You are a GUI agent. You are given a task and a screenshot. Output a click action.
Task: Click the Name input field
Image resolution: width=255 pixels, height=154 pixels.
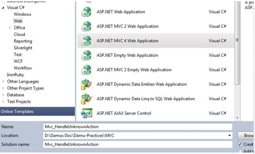pyautogui.click(x=138, y=126)
